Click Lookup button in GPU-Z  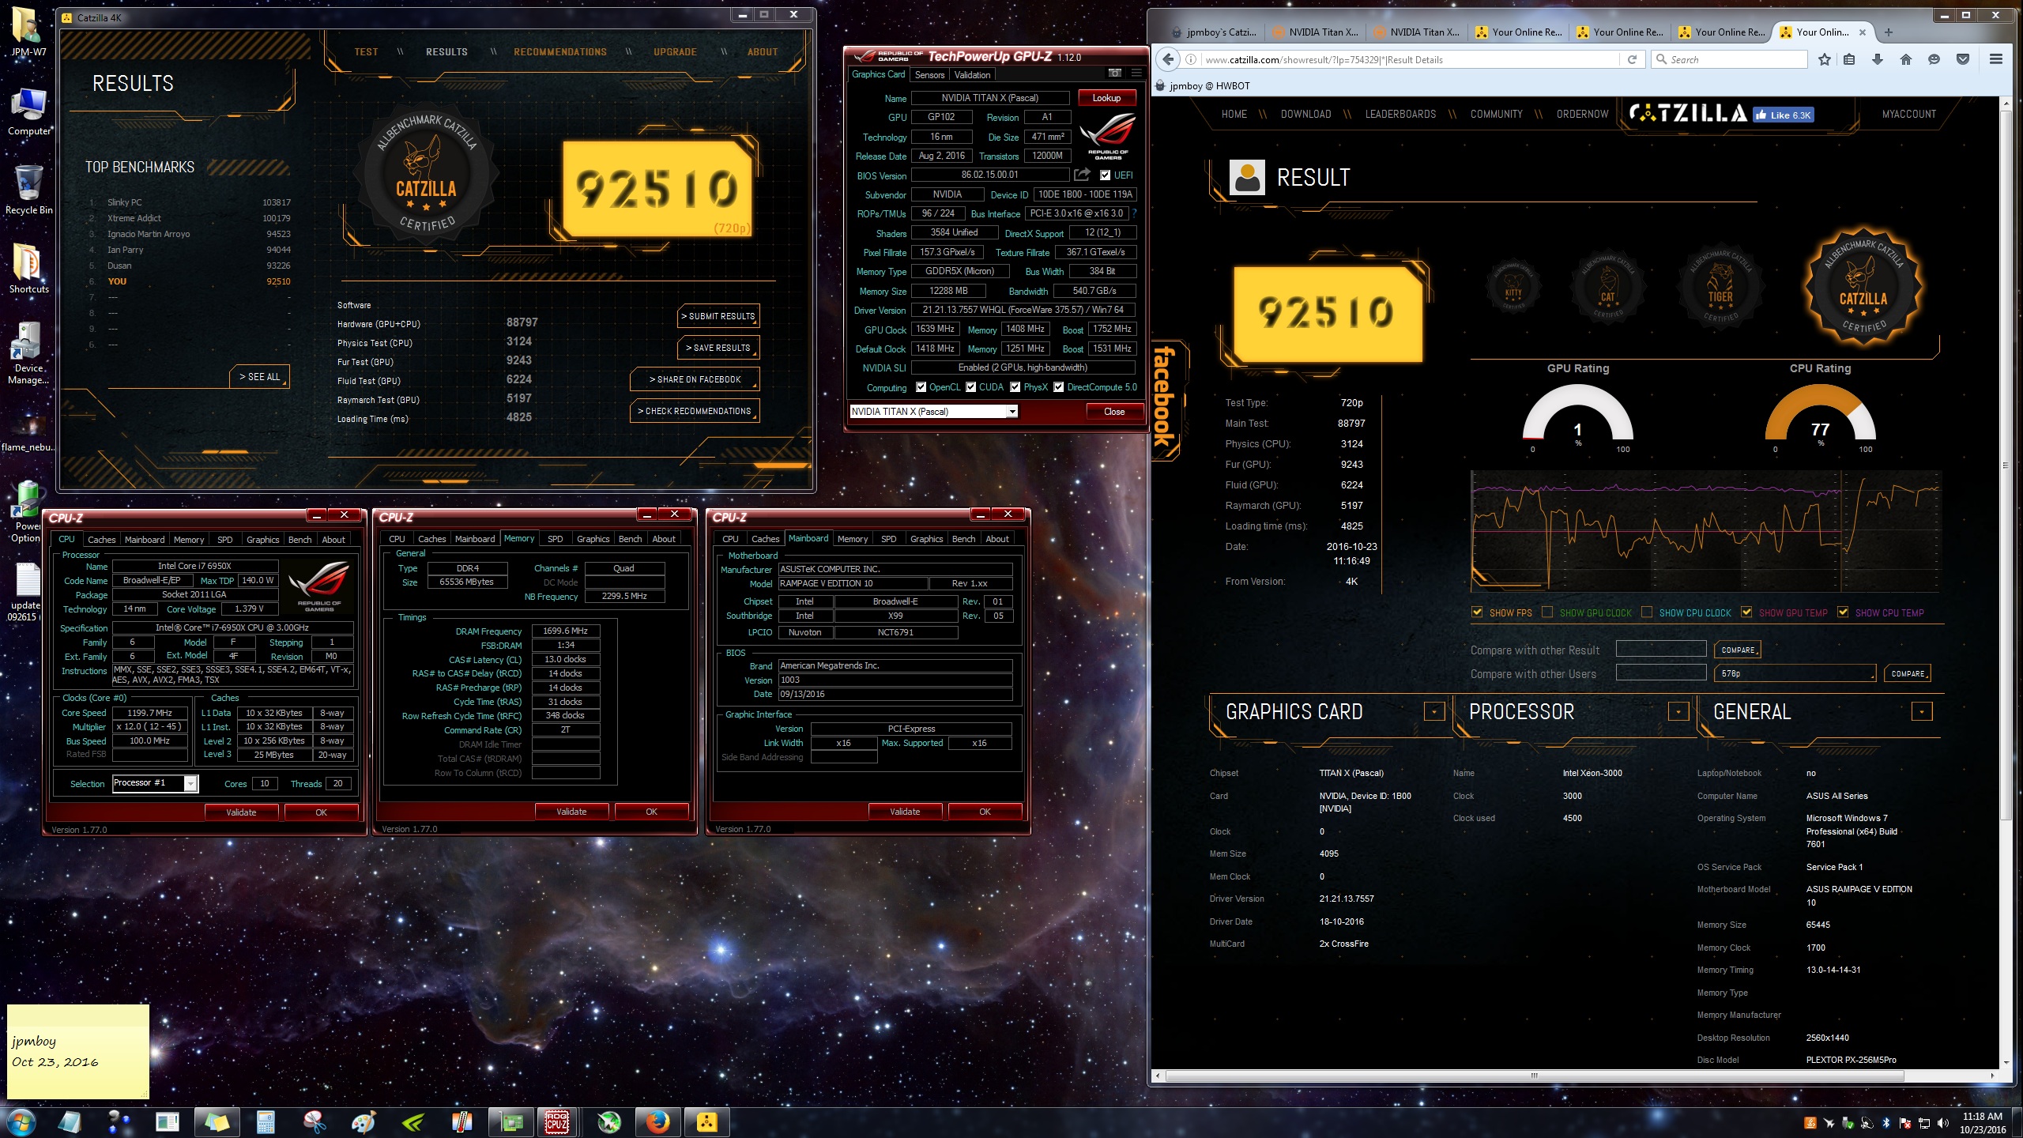[1106, 98]
